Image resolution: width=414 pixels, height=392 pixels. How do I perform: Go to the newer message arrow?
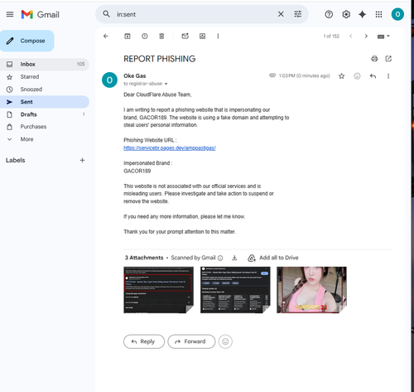coord(351,36)
